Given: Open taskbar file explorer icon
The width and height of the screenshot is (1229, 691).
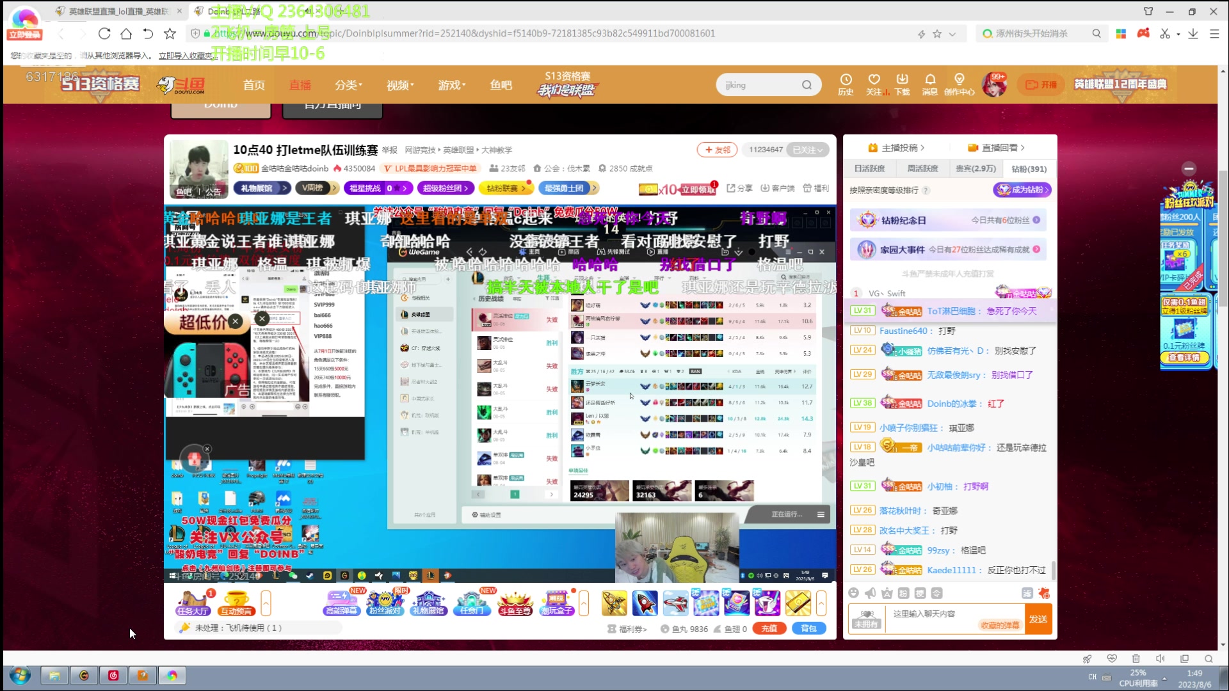Looking at the screenshot, I should point(54,676).
